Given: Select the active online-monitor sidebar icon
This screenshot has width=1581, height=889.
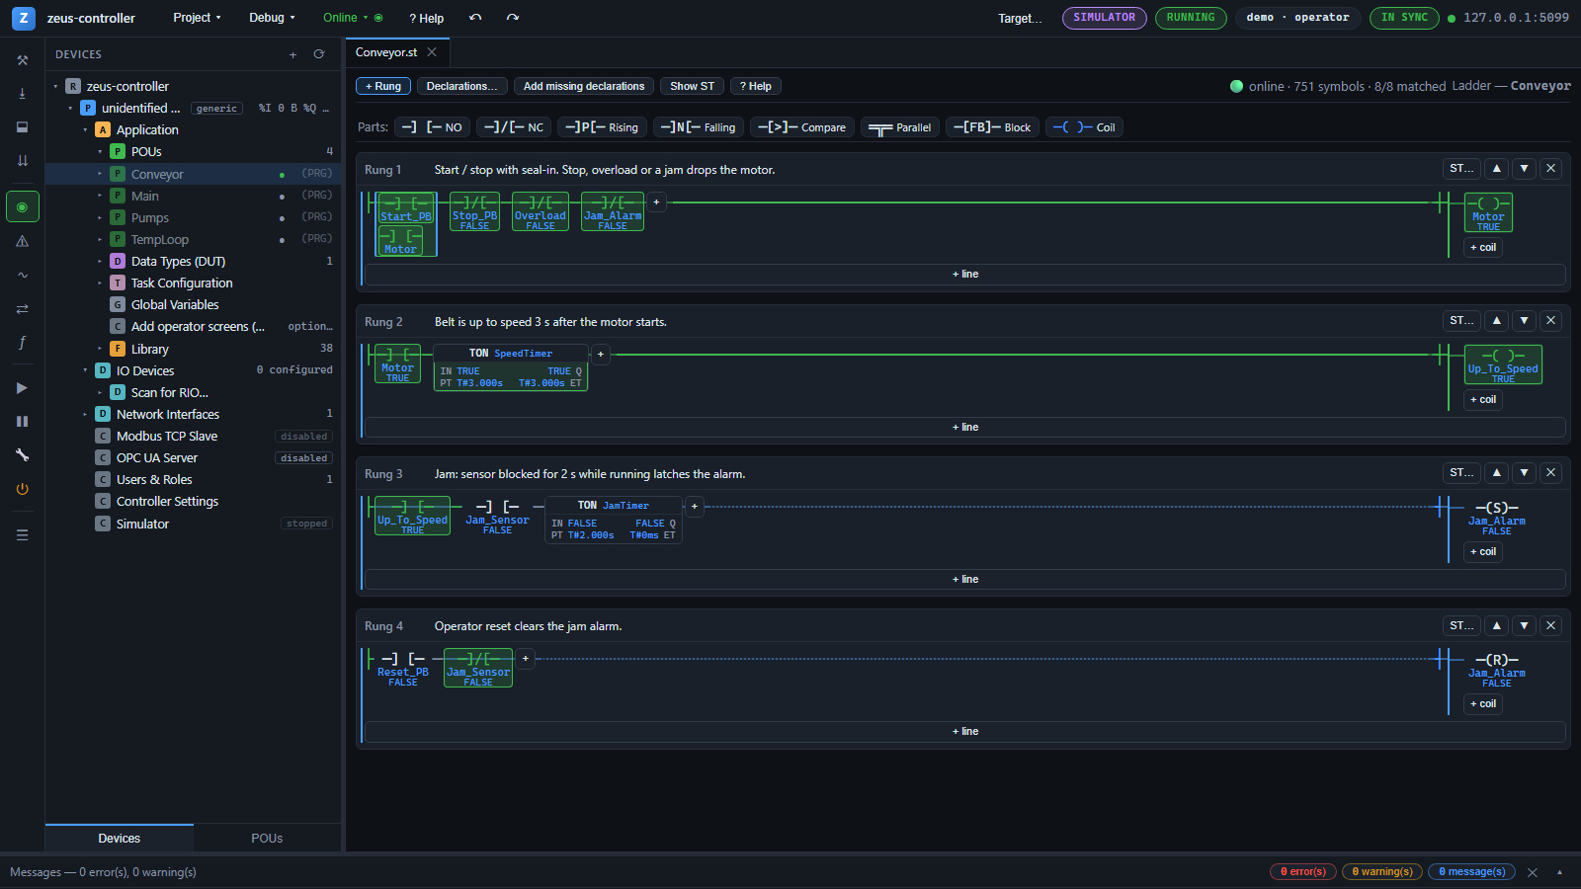Looking at the screenshot, I should tap(22, 206).
